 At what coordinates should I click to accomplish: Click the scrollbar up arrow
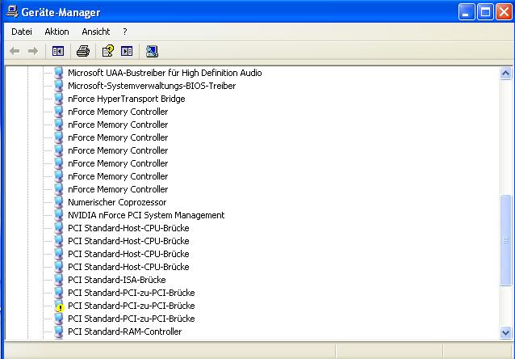pos(505,73)
